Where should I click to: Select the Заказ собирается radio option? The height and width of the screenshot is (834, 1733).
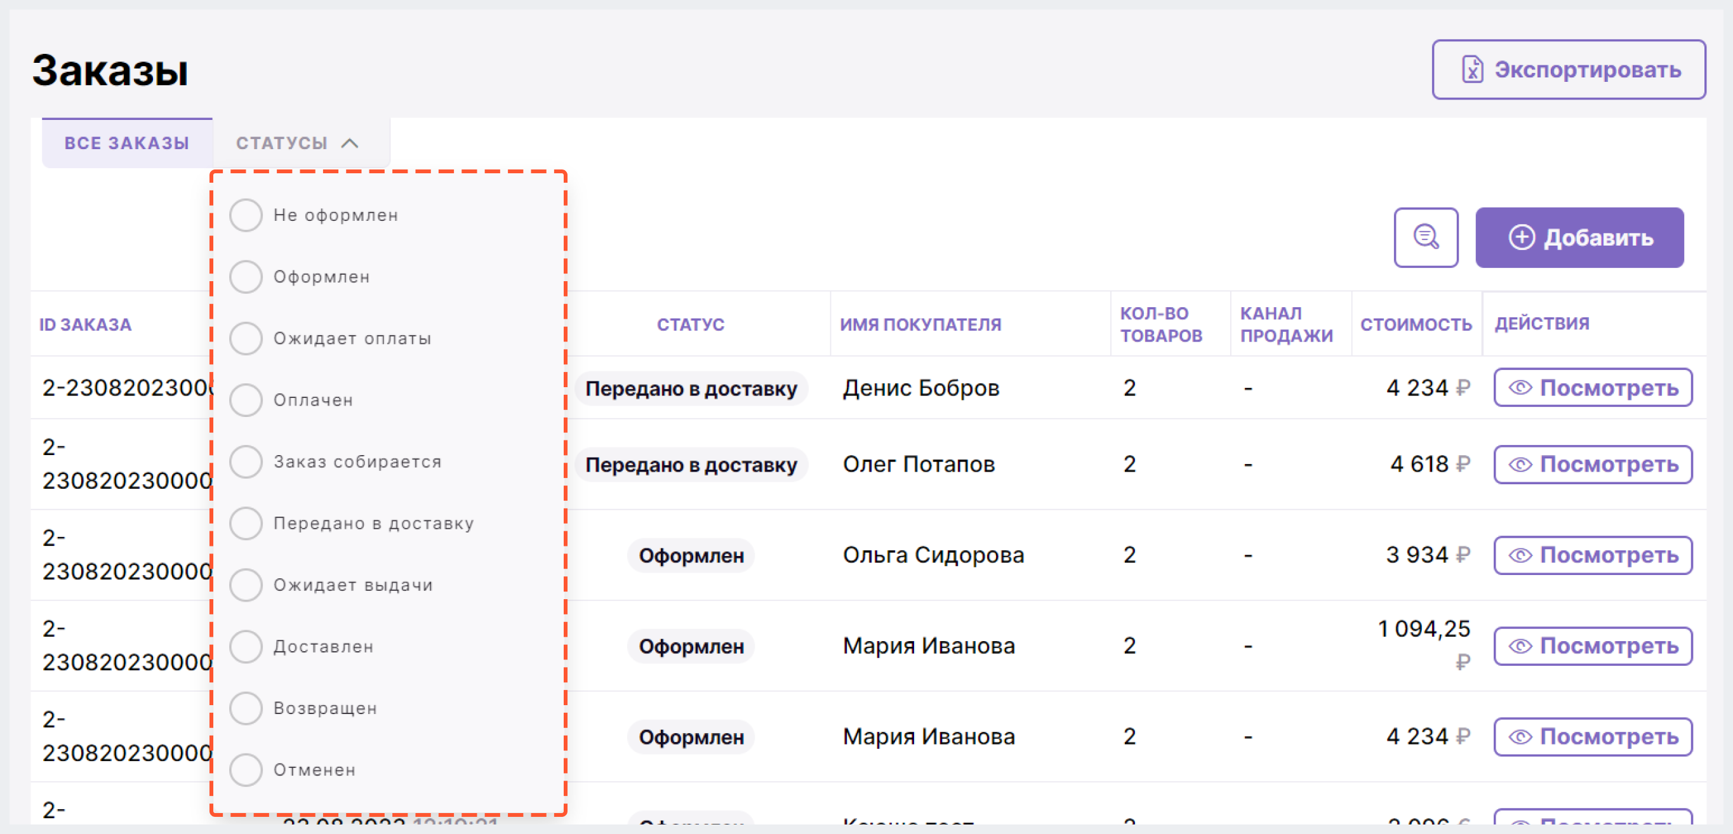tap(246, 462)
